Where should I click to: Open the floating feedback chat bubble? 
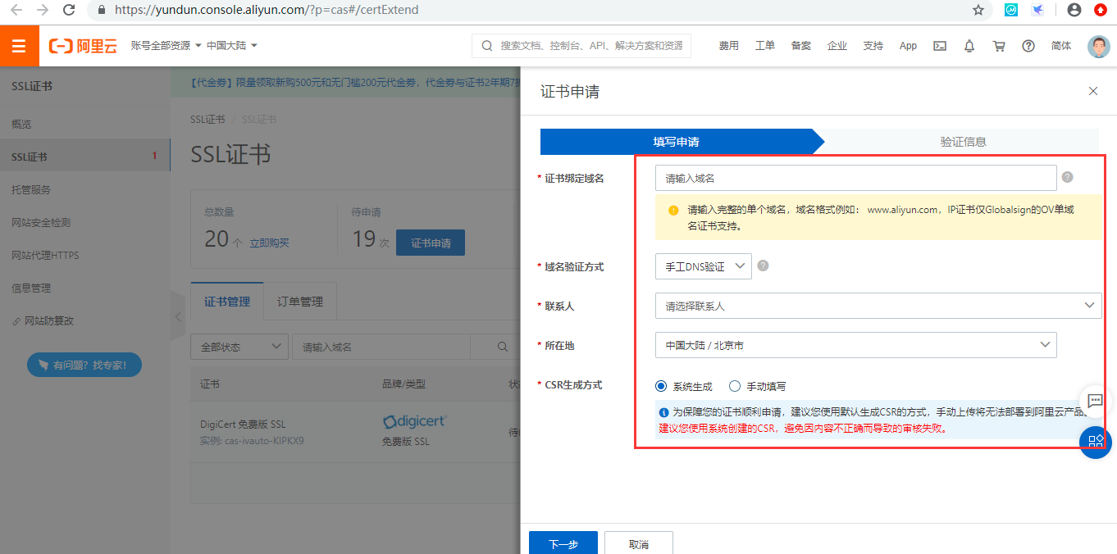tap(1095, 401)
